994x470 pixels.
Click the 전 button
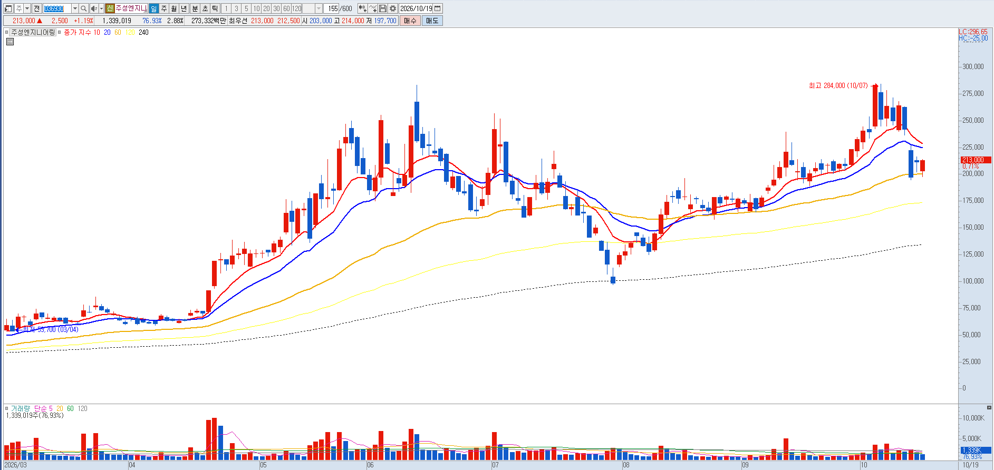coord(36,8)
